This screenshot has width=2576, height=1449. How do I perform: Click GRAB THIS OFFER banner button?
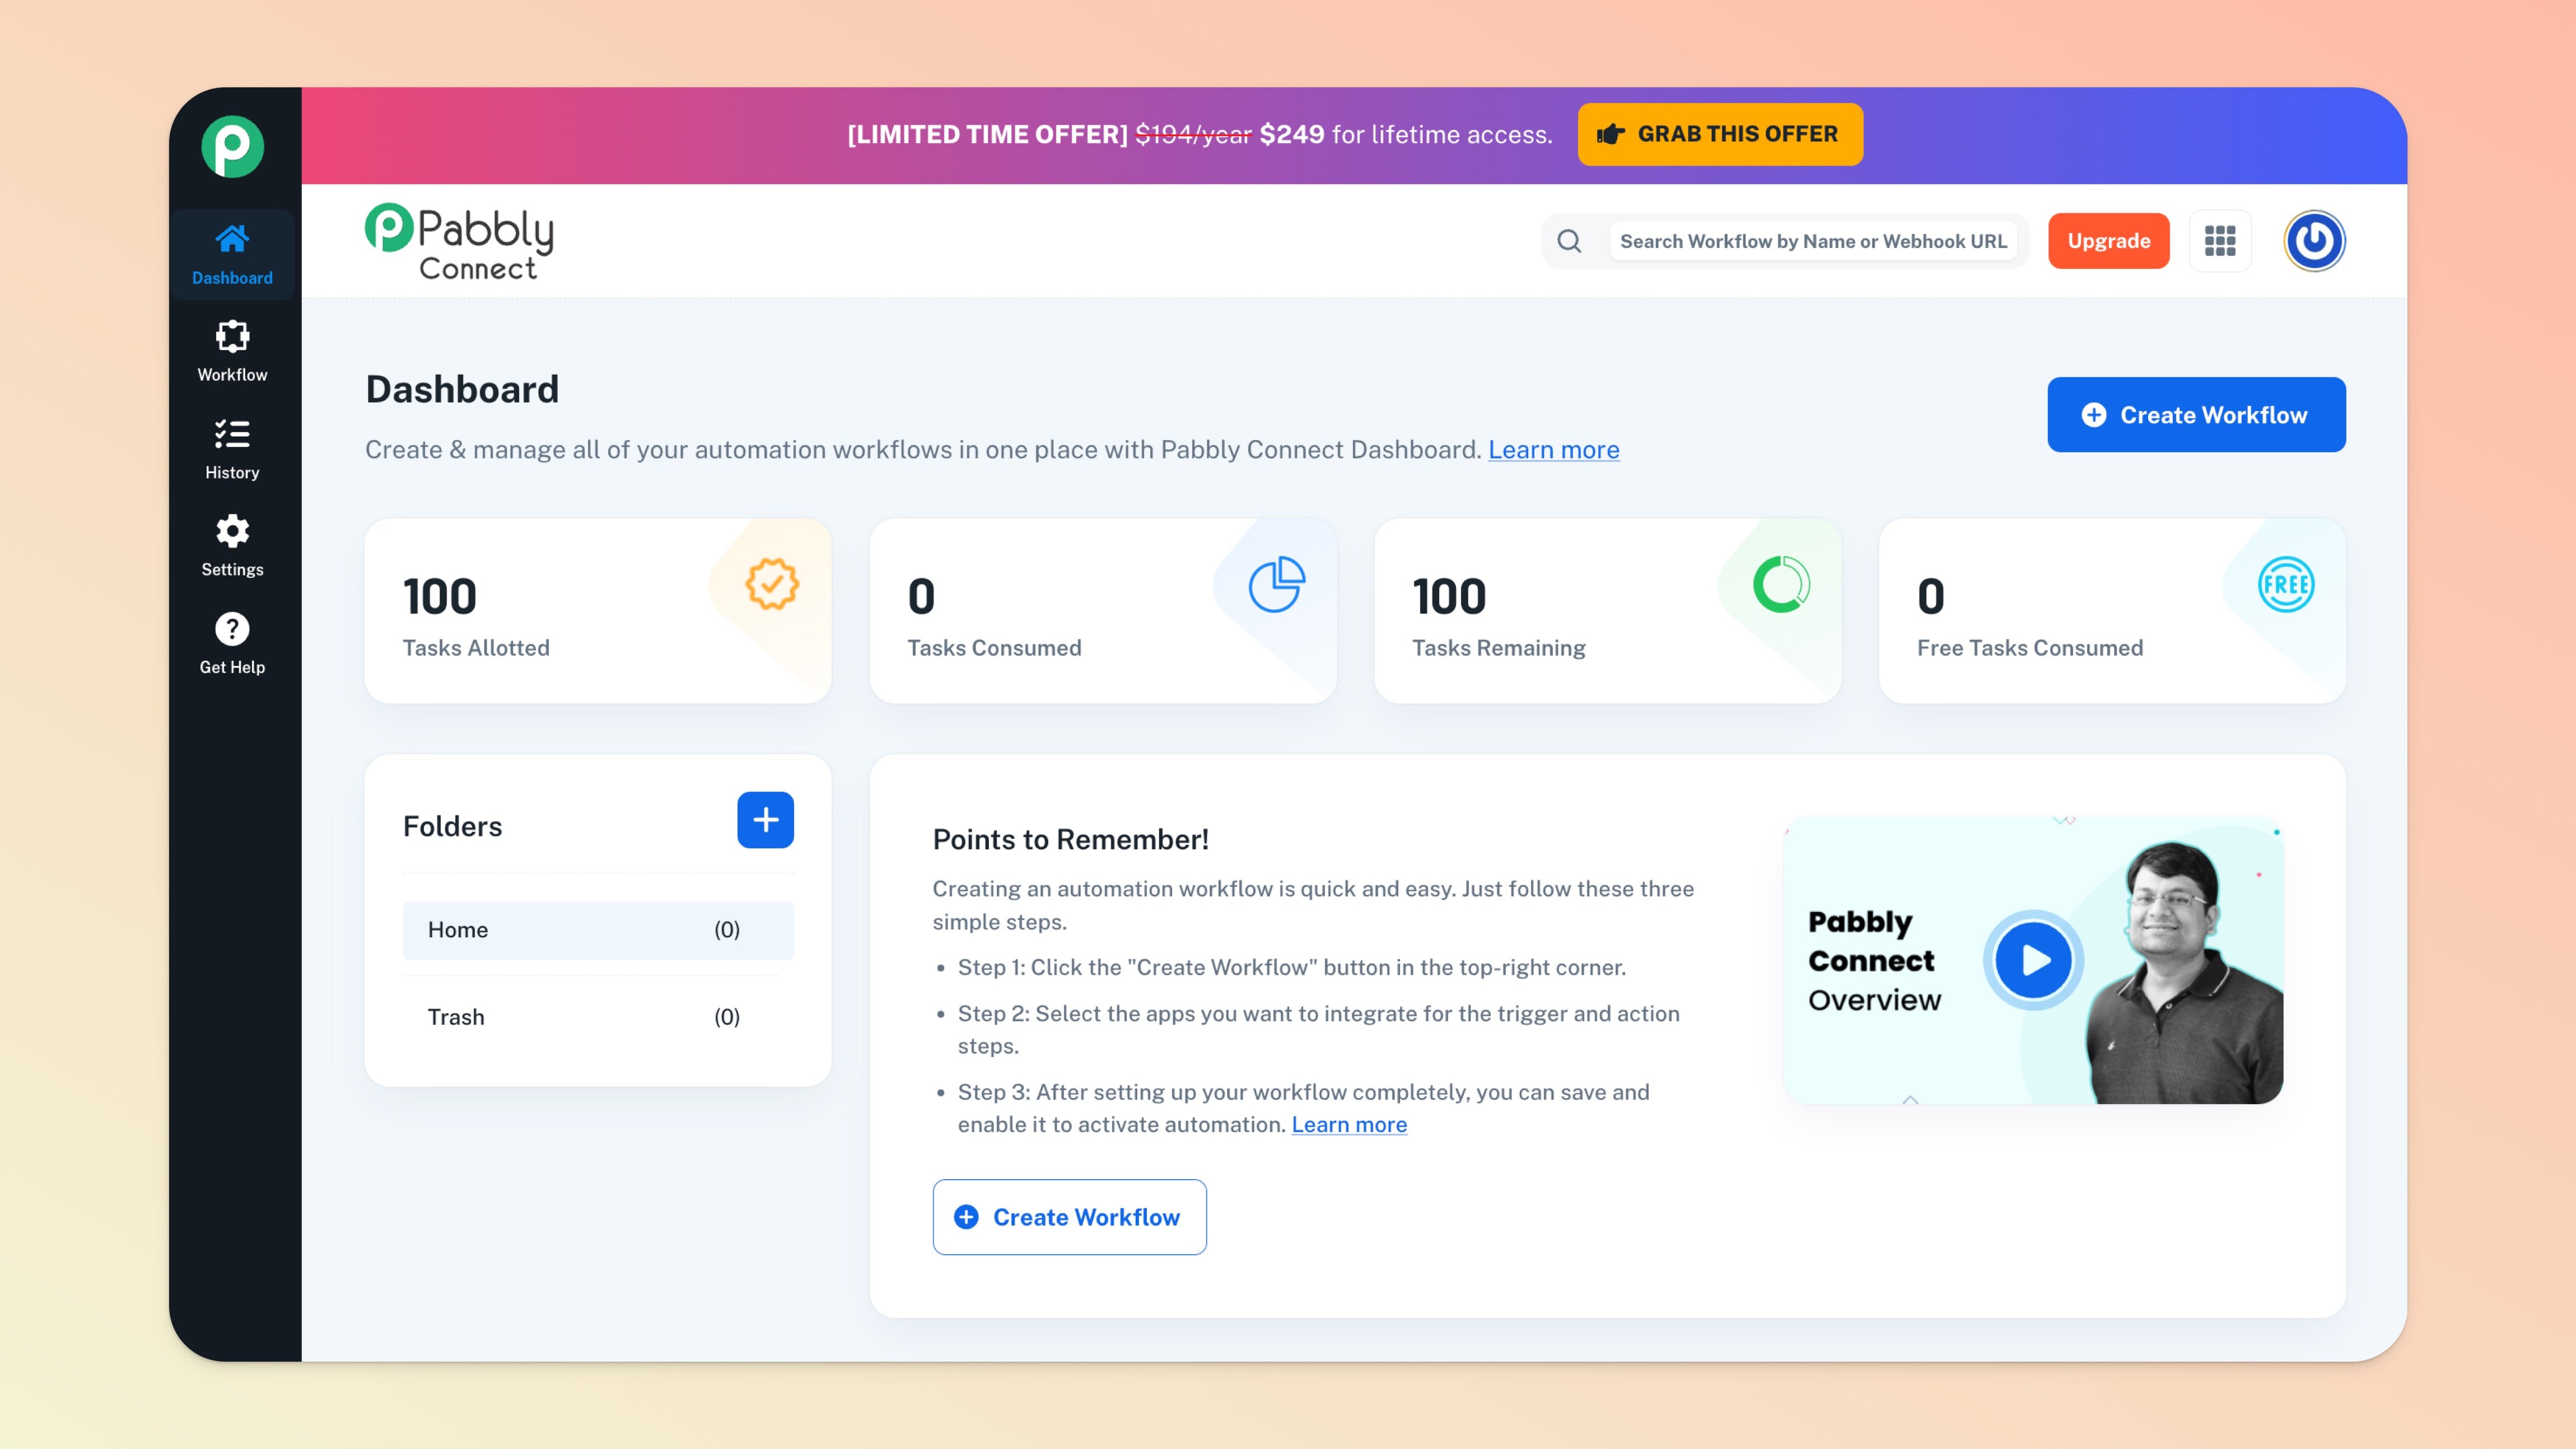point(1719,134)
